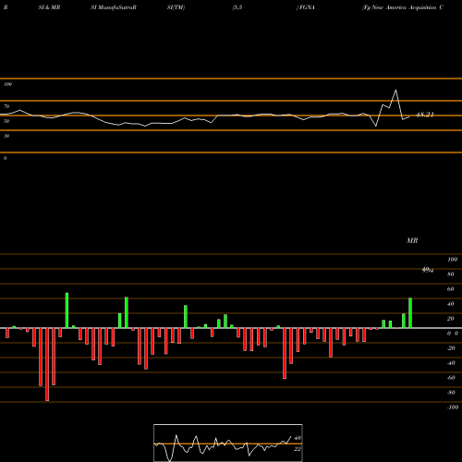Click the 30 level label on RSI axis
The height and width of the screenshot is (462, 462).
pyautogui.click(x=6, y=136)
